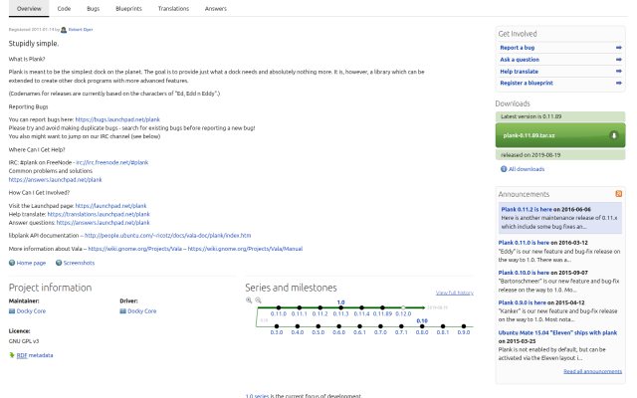The image size is (637, 398).
Task: Open the Blueprints tab
Action: 128,9
